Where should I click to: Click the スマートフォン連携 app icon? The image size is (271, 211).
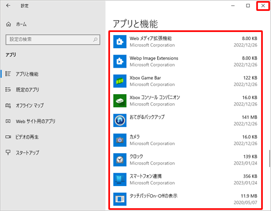point(120,180)
